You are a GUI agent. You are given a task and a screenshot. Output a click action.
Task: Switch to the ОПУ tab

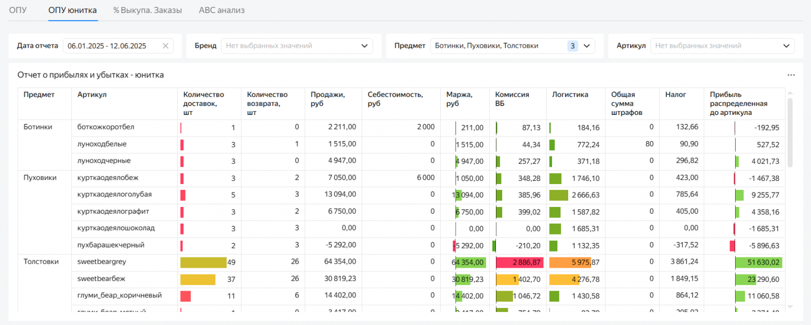18,10
